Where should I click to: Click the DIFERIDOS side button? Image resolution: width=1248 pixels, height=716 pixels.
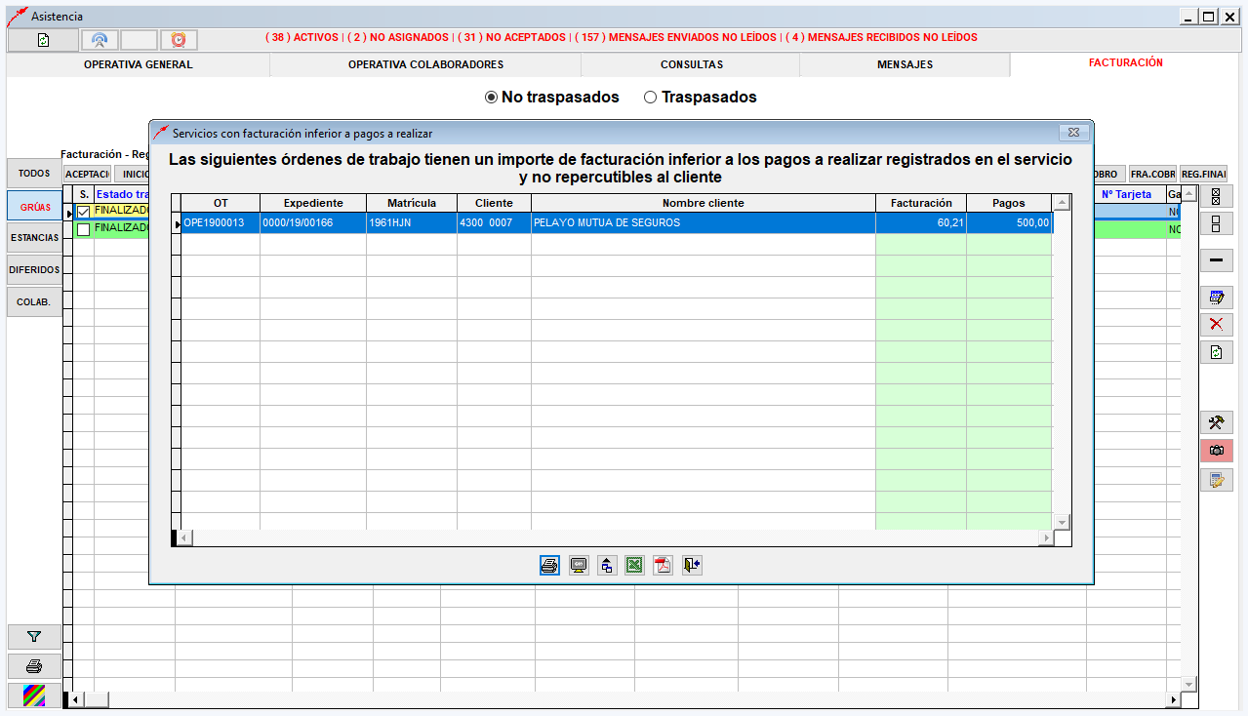tap(34, 270)
